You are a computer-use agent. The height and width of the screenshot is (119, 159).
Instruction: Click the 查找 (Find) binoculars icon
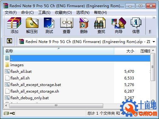100,23
